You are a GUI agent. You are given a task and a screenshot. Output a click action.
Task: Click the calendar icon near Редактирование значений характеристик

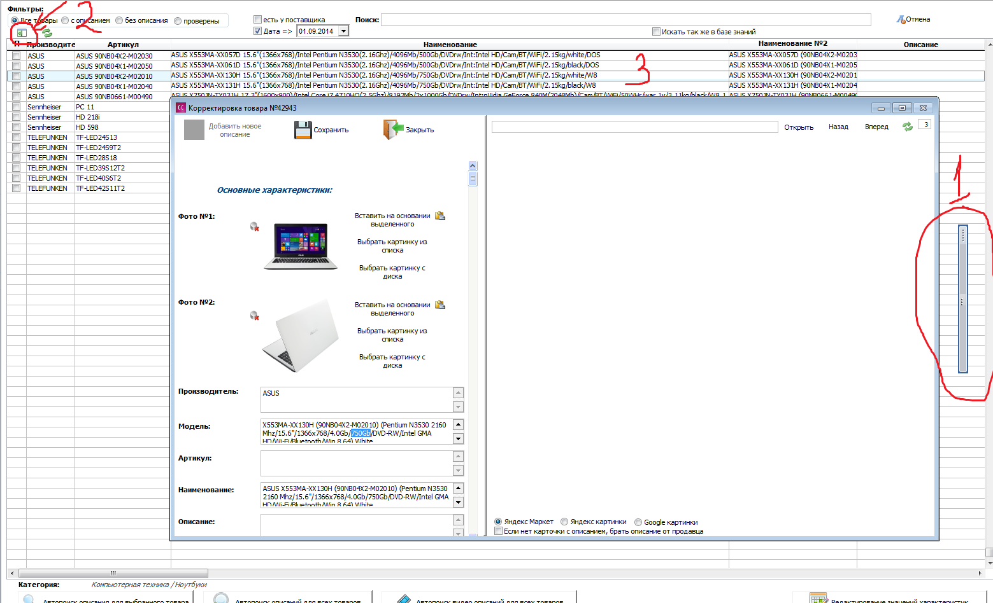pos(818,598)
